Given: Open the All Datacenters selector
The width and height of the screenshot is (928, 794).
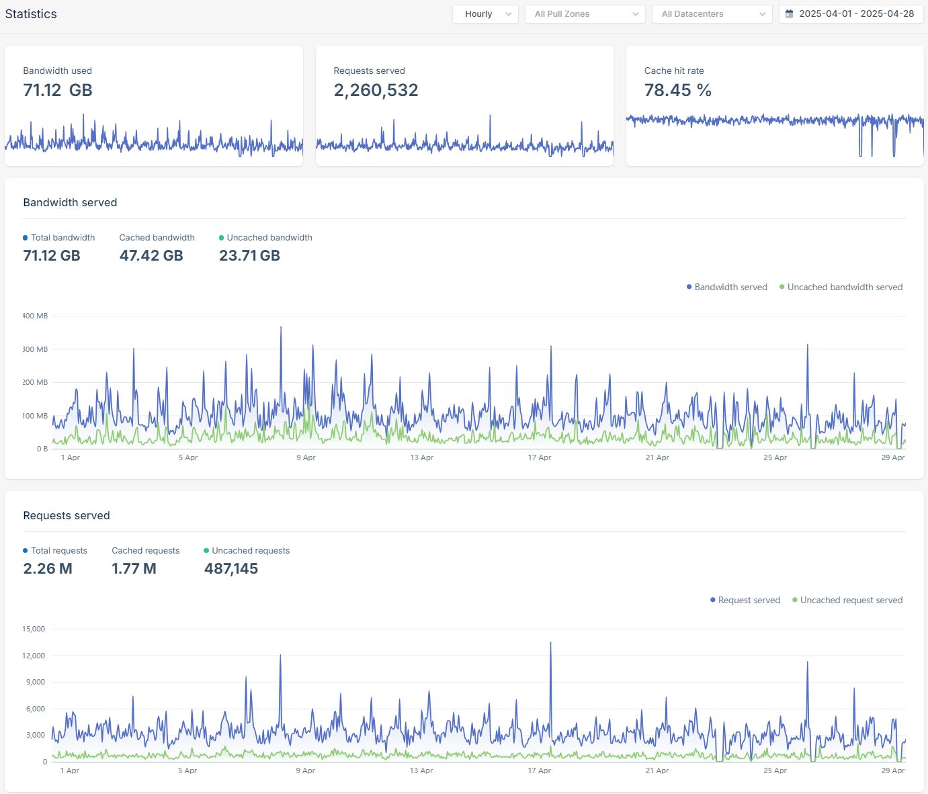Looking at the screenshot, I should (x=712, y=14).
